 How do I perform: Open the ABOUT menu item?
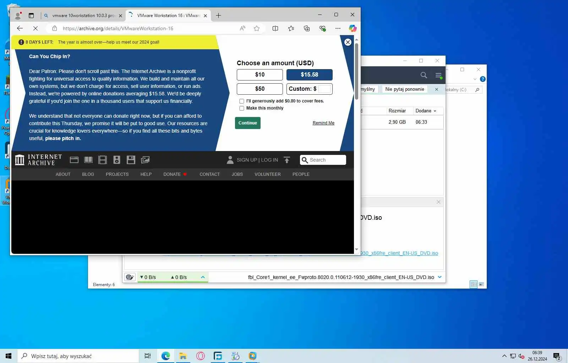(x=63, y=174)
